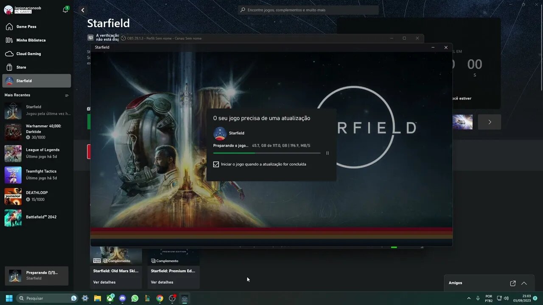The height and width of the screenshot is (305, 543).
Task: Open WhatsApp from the taskbar
Action: point(135,298)
